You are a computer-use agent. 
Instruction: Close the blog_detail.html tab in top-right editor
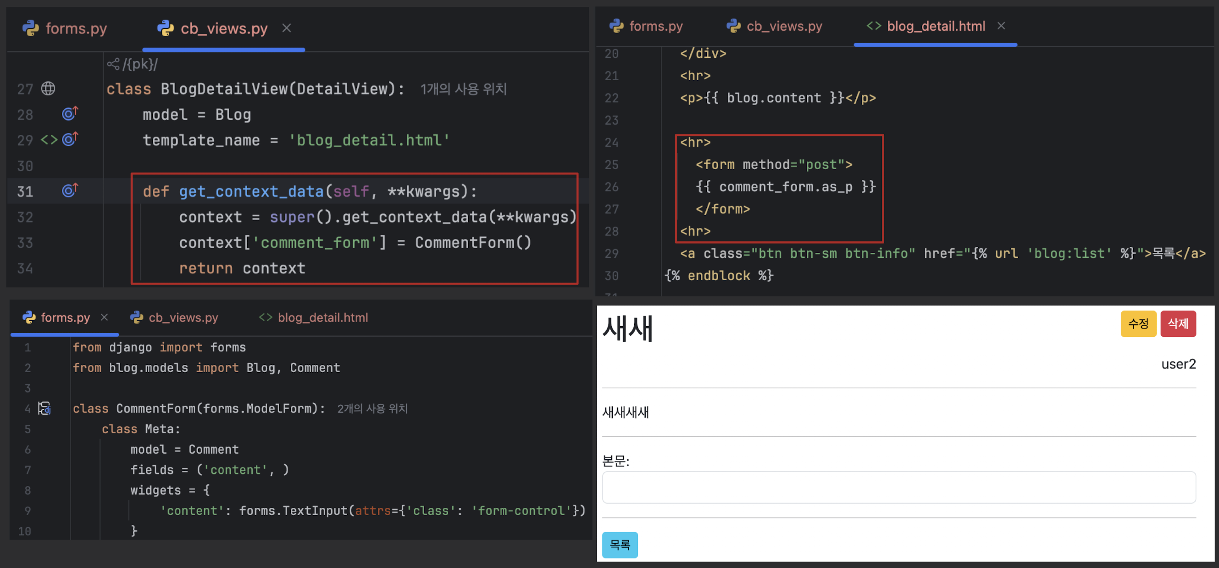coord(1001,26)
